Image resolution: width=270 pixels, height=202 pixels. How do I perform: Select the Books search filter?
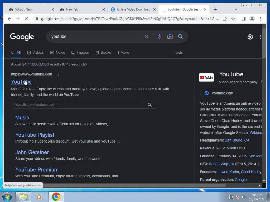tap(103, 53)
